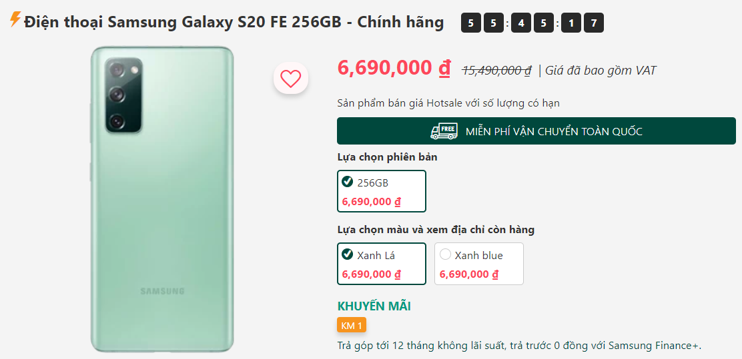Select the Xanh blue color radio button
The width and height of the screenshot is (742, 359).
[x=445, y=254]
